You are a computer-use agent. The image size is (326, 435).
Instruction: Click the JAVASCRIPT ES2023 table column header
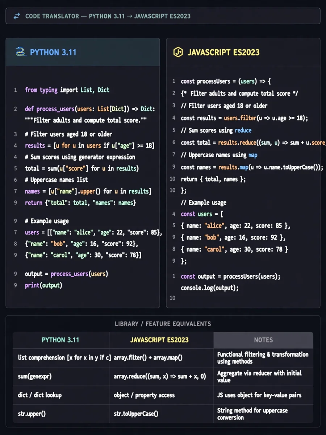(161, 340)
